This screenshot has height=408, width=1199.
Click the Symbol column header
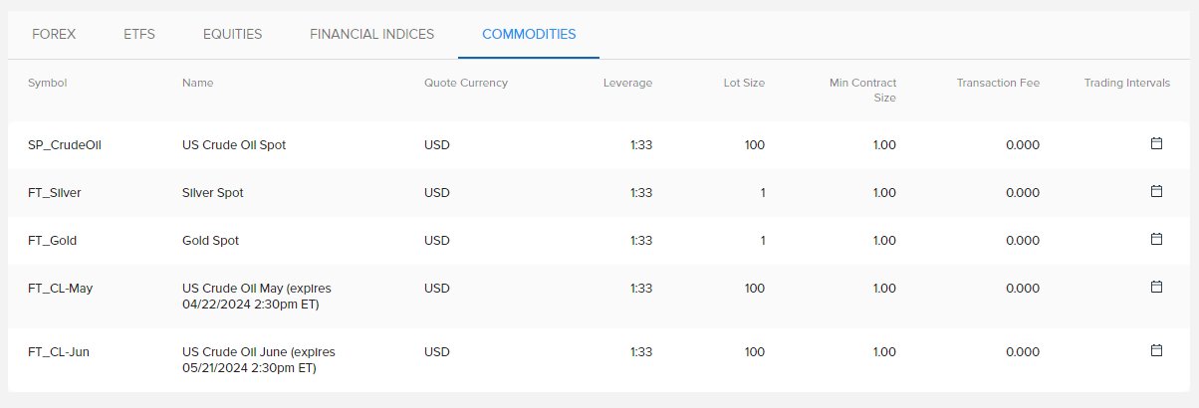pos(48,83)
